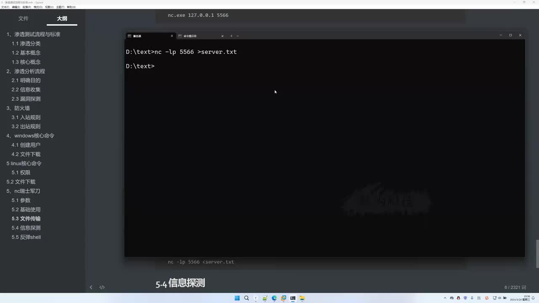Open the 文件(F) menu

[5, 7]
